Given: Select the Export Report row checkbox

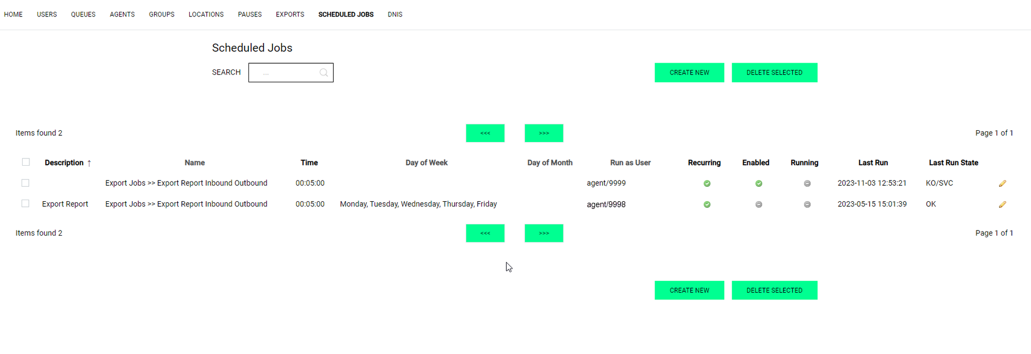Looking at the screenshot, I should (x=25, y=204).
